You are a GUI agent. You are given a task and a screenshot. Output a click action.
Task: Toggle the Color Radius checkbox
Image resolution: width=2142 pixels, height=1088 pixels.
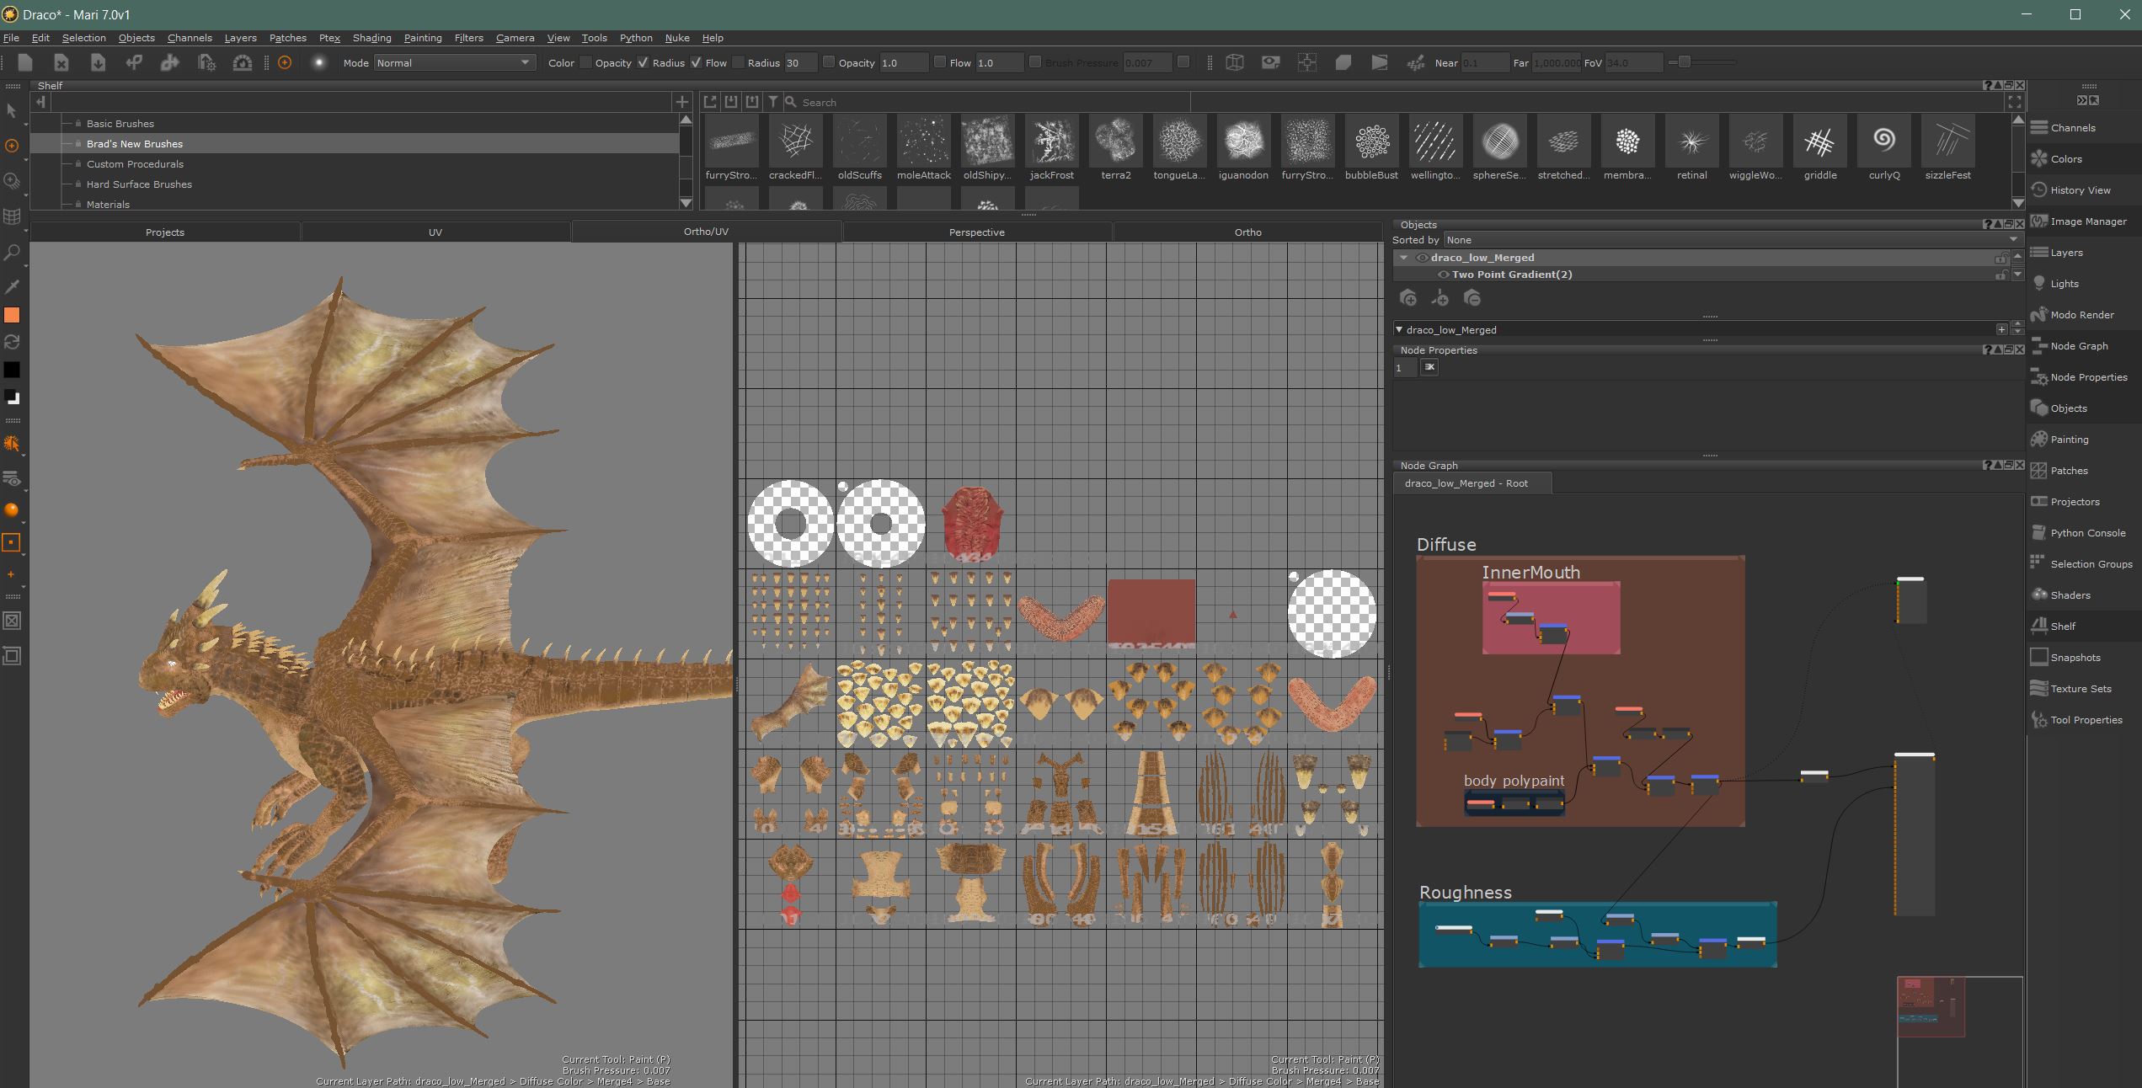pos(644,62)
